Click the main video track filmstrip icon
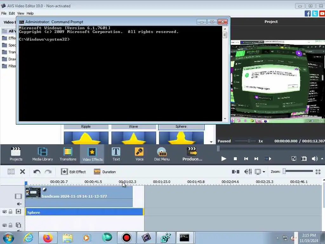 18,196
